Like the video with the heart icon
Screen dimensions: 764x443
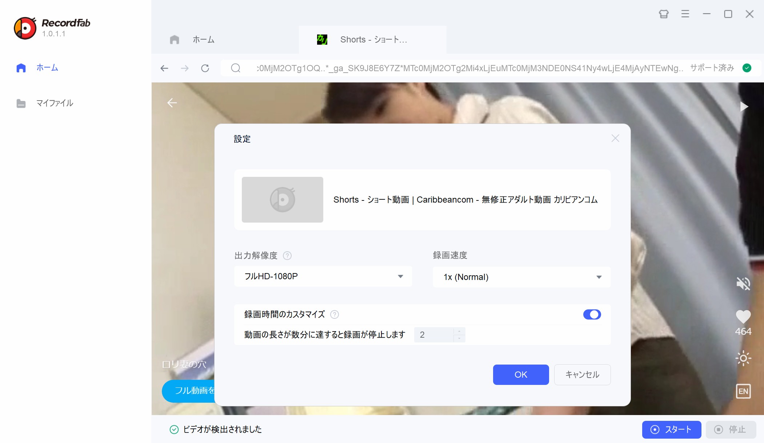pyautogui.click(x=743, y=317)
